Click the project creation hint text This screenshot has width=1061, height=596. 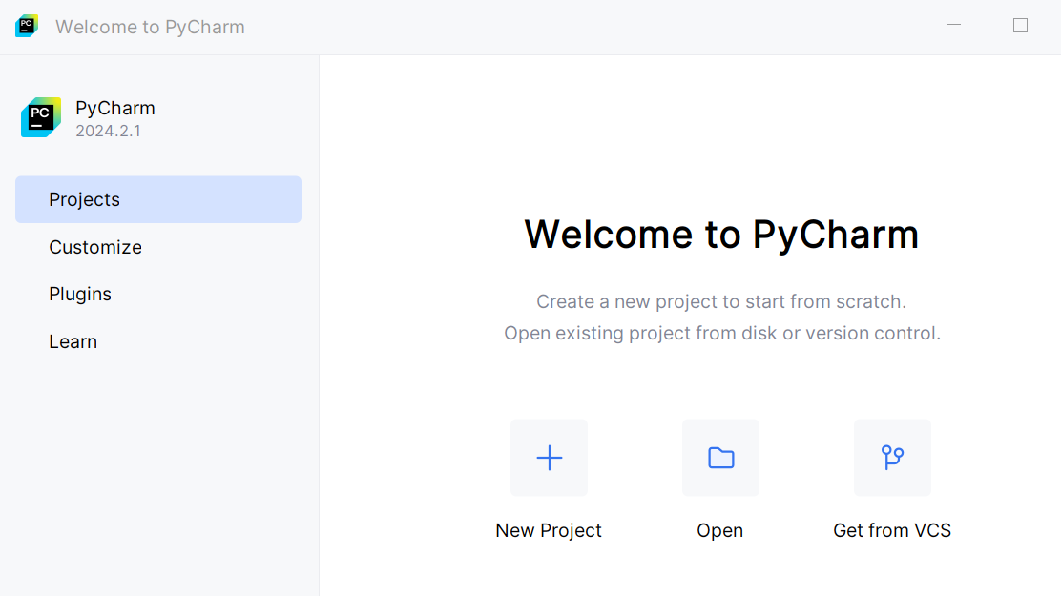(721, 301)
